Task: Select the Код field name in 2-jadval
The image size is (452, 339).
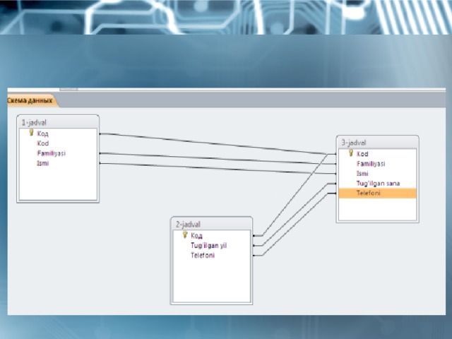Action: pyautogui.click(x=197, y=235)
